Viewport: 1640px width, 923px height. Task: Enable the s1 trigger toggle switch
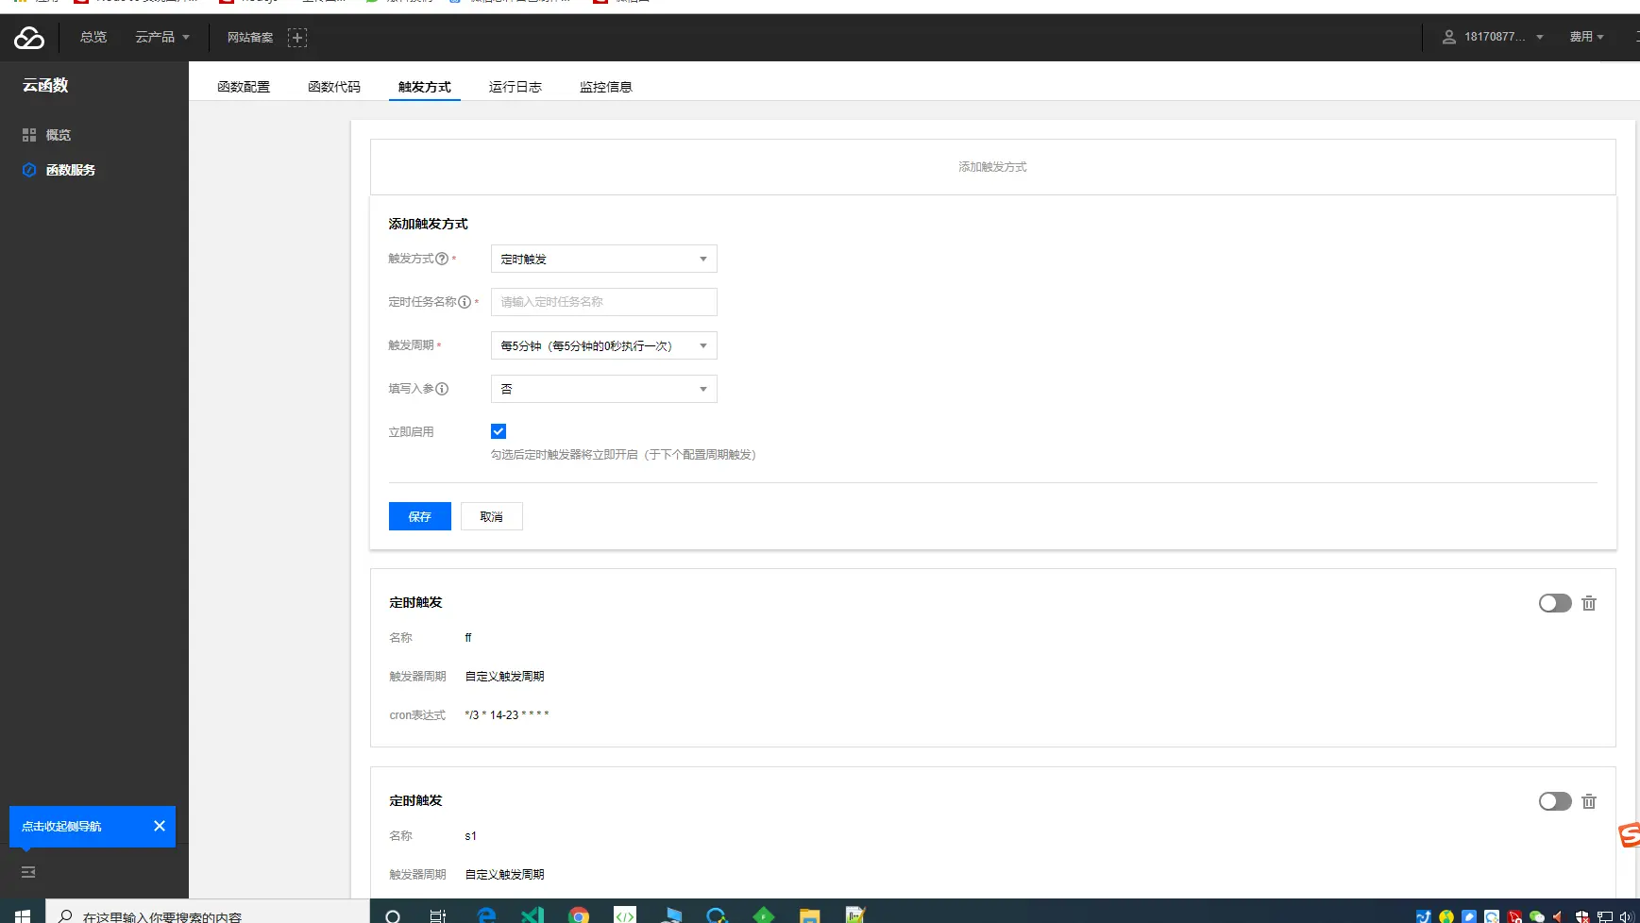click(x=1555, y=801)
